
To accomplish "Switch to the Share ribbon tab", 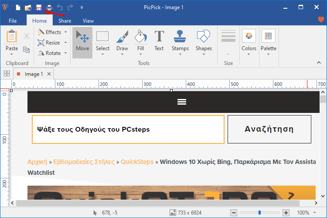I will tap(65, 21).
